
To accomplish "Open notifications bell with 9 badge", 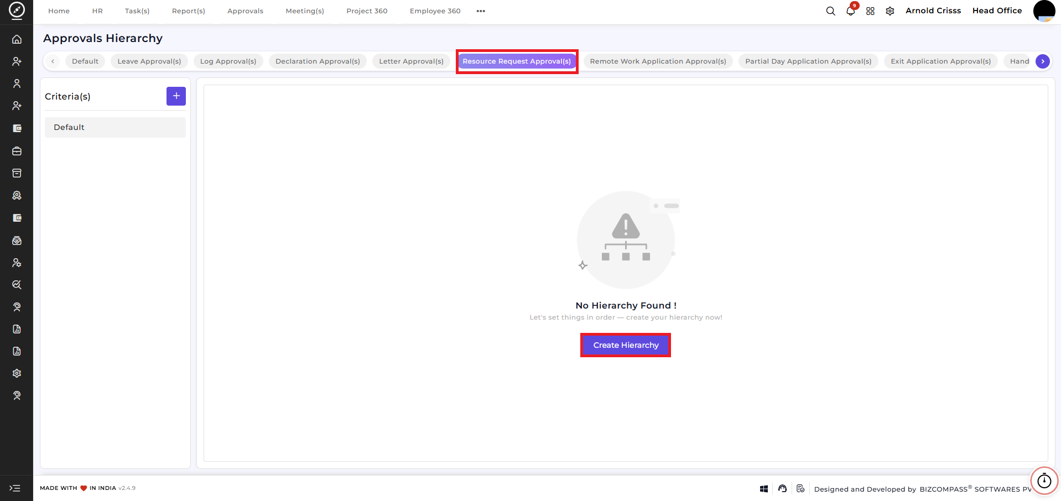I will (851, 11).
